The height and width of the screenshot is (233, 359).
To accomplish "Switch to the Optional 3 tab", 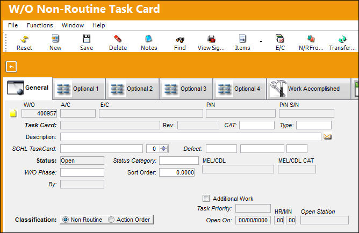I will tap(186, 89).
